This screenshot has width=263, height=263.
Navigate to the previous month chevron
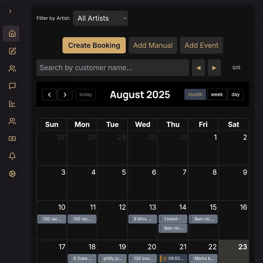[x=49, y=95]
